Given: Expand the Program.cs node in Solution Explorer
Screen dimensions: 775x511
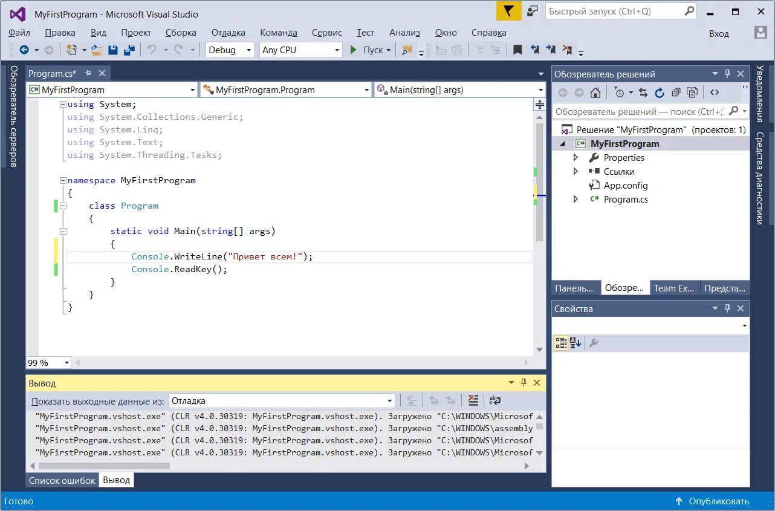Looking at the screenshot, I should (576, 200).
